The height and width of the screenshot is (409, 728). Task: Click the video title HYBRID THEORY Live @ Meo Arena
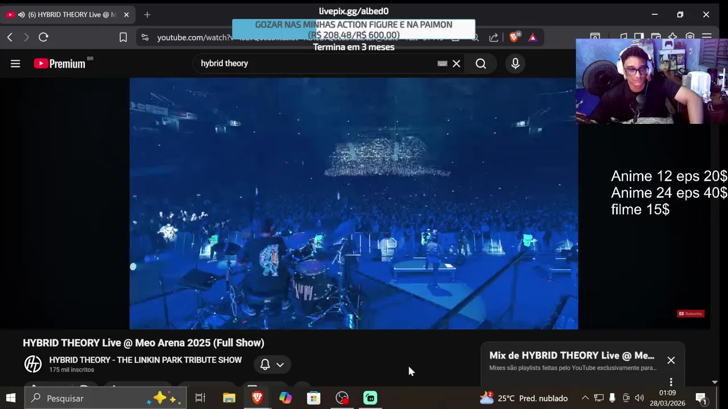[x=143, y=343]
